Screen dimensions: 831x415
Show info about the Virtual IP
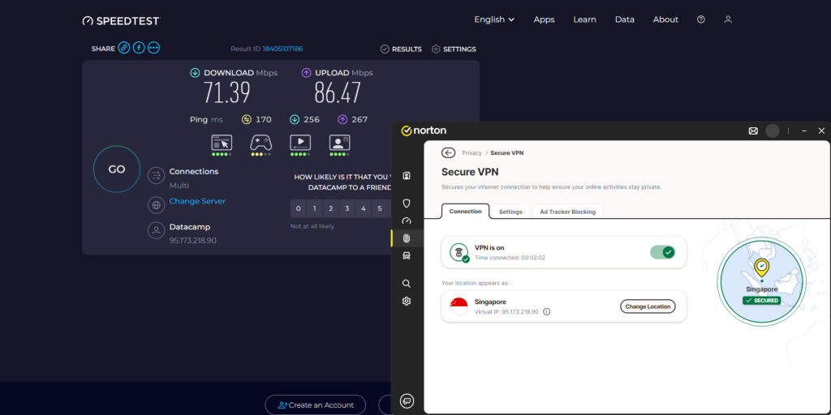(547, 312)
